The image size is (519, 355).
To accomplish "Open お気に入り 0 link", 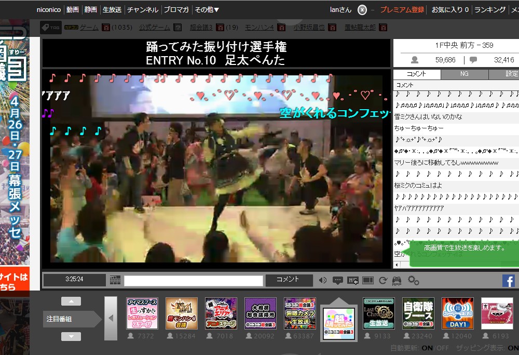I will click(x=450, y=9).
